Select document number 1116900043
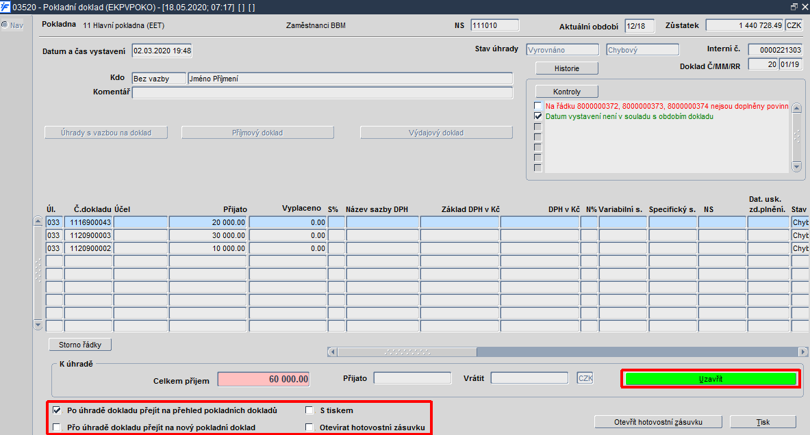The height and width of the screenshot is (435, 810). point(88,222)
